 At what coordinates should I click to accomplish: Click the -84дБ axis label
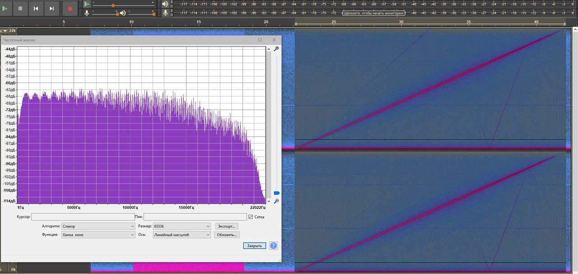pos(10,136)
